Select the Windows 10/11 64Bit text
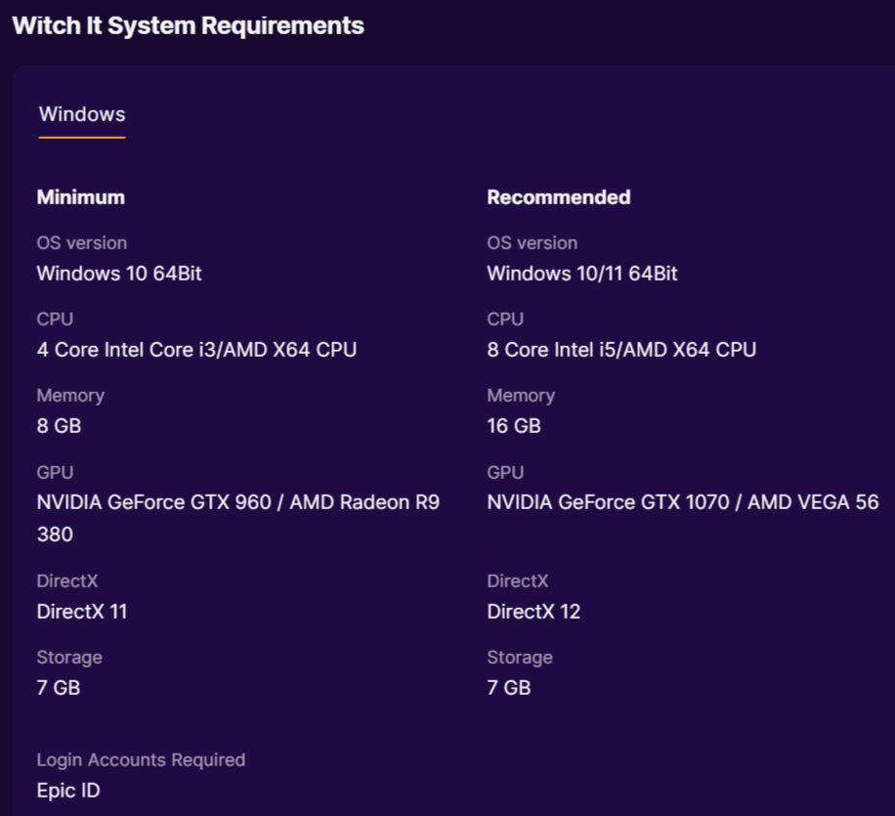This screenshot has width=895, height=816. point(582,274)
